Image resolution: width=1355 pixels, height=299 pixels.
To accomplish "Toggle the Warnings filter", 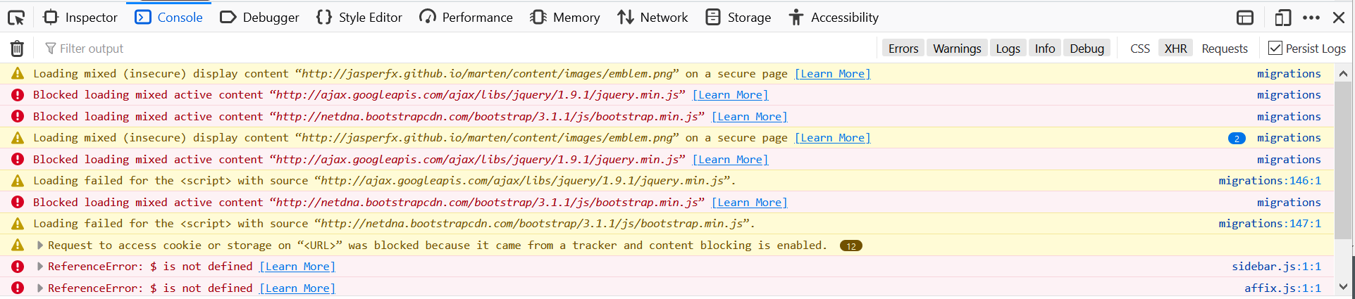I will point(957,49).
